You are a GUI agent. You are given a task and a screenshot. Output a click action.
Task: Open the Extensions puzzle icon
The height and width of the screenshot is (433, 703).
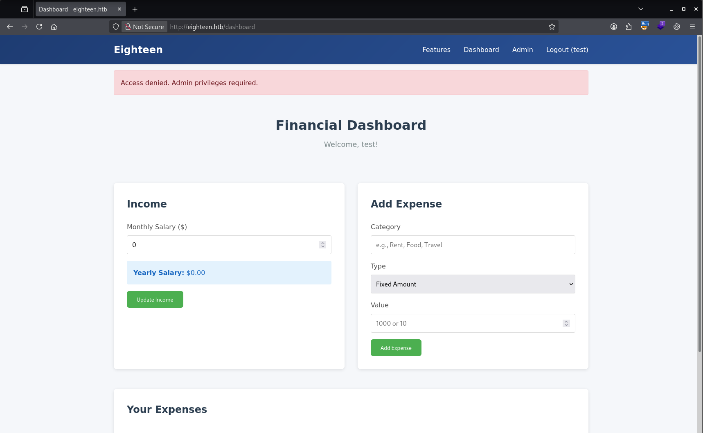[x=629, y=27]
